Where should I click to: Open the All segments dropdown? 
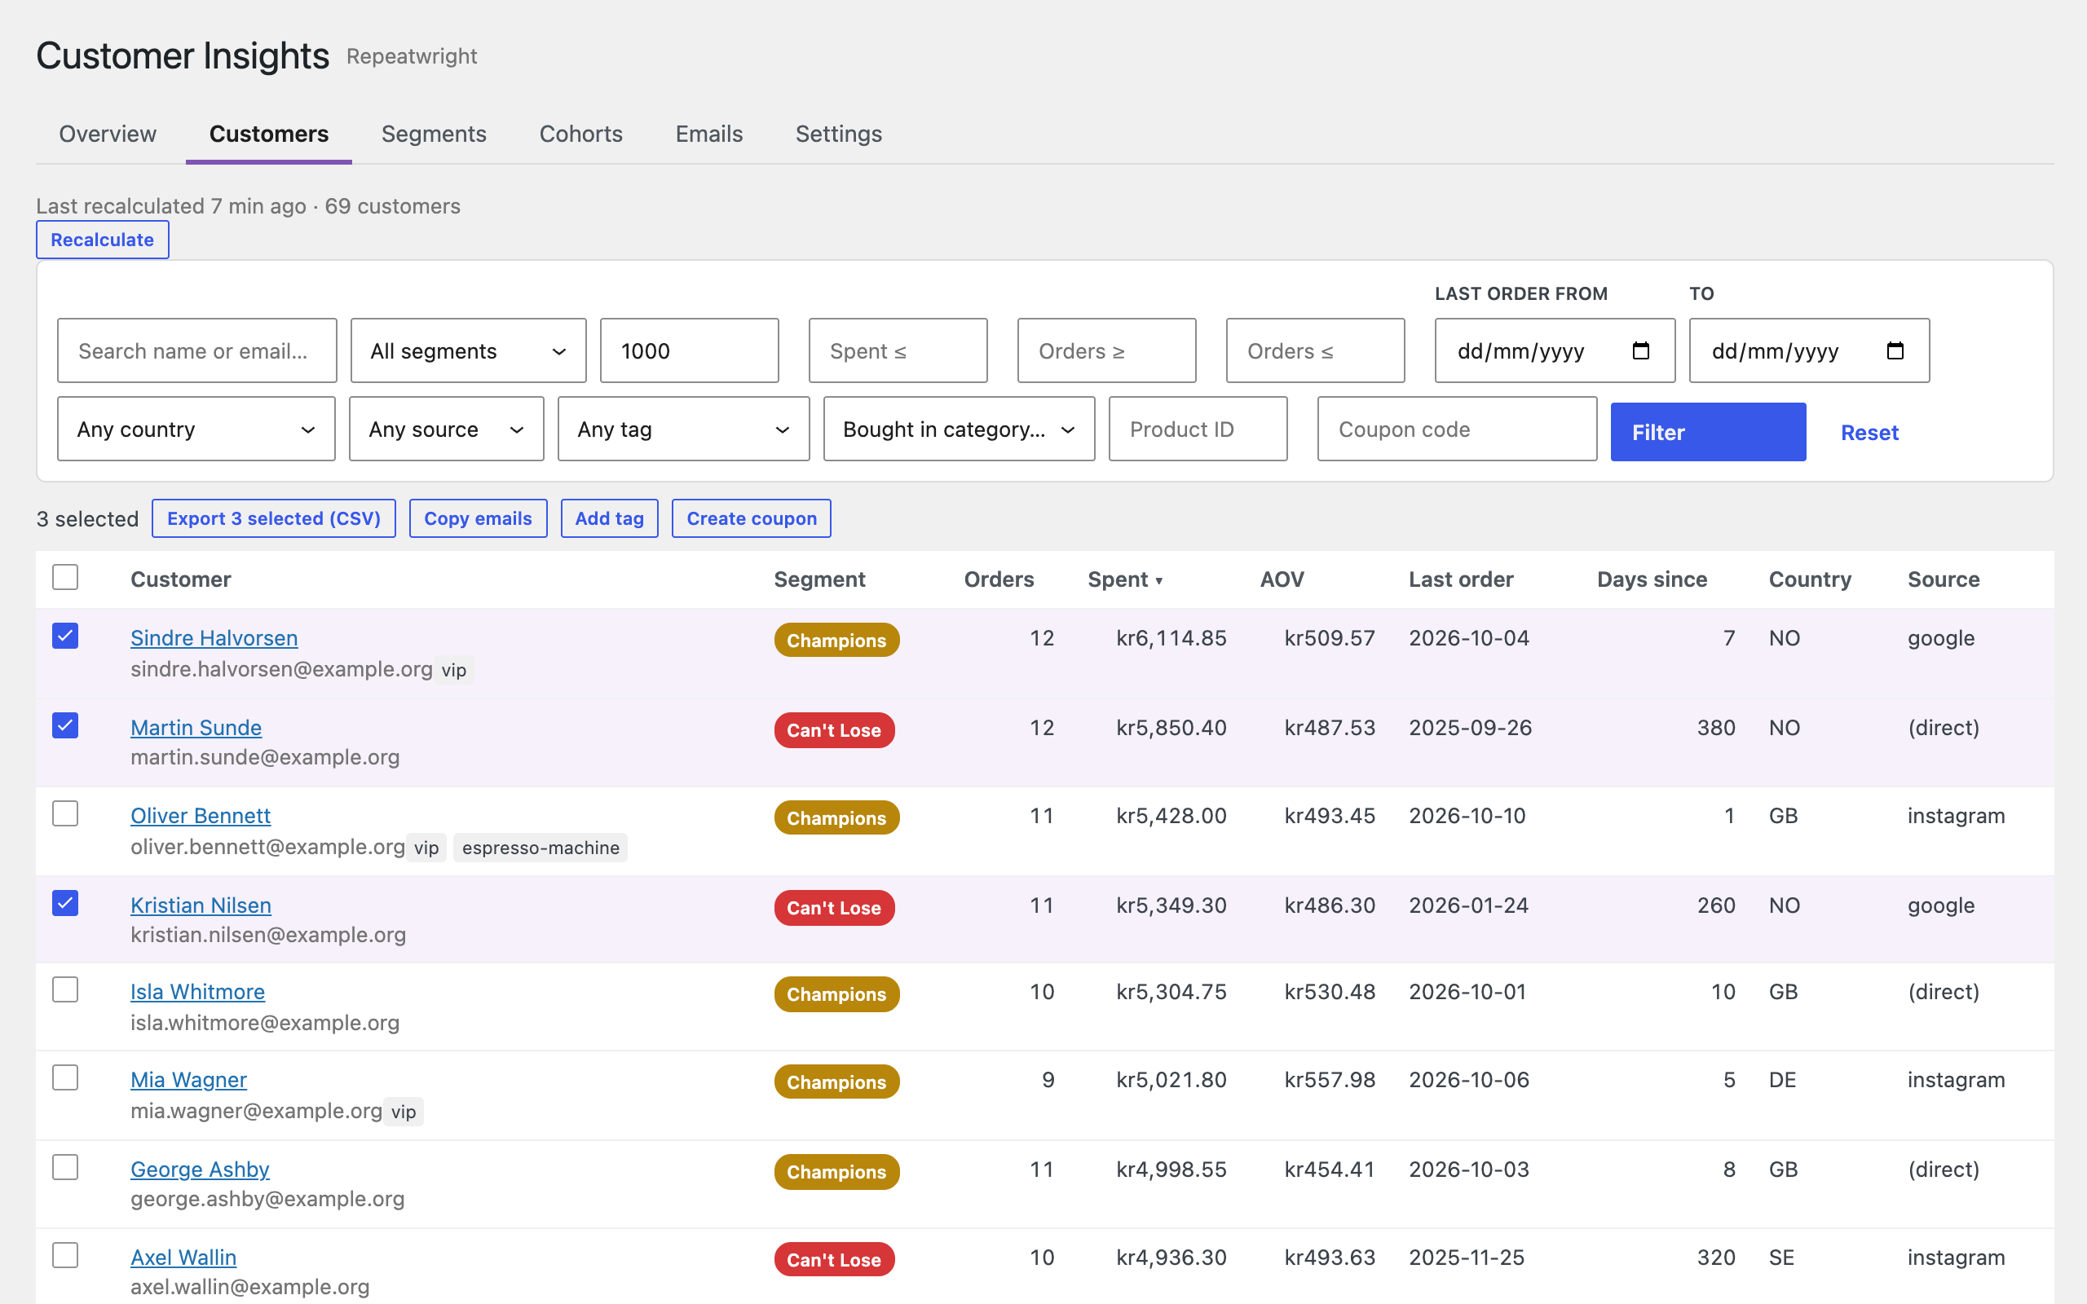click(x=468, y=351)
